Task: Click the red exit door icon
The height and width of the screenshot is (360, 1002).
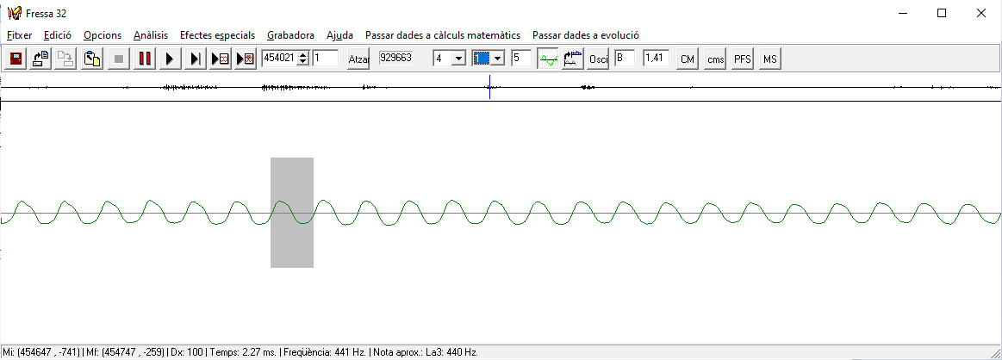Action: coord(15,59)
